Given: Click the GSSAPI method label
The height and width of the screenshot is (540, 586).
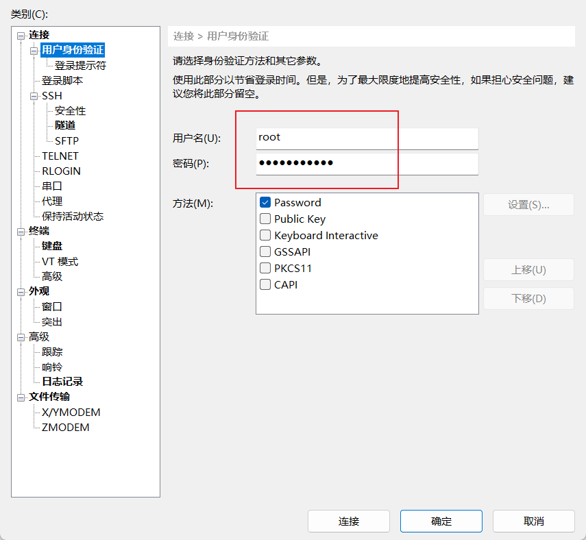Looking at the screenshot, I should (x=292, y=252).
